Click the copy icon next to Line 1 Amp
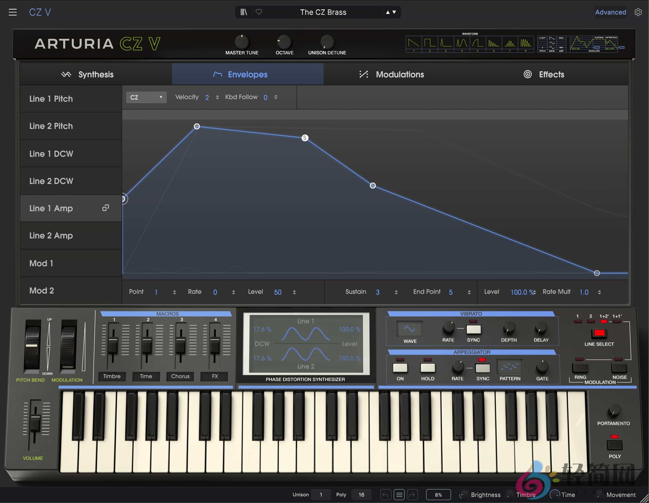649x503 pixels. pos(105,208)
